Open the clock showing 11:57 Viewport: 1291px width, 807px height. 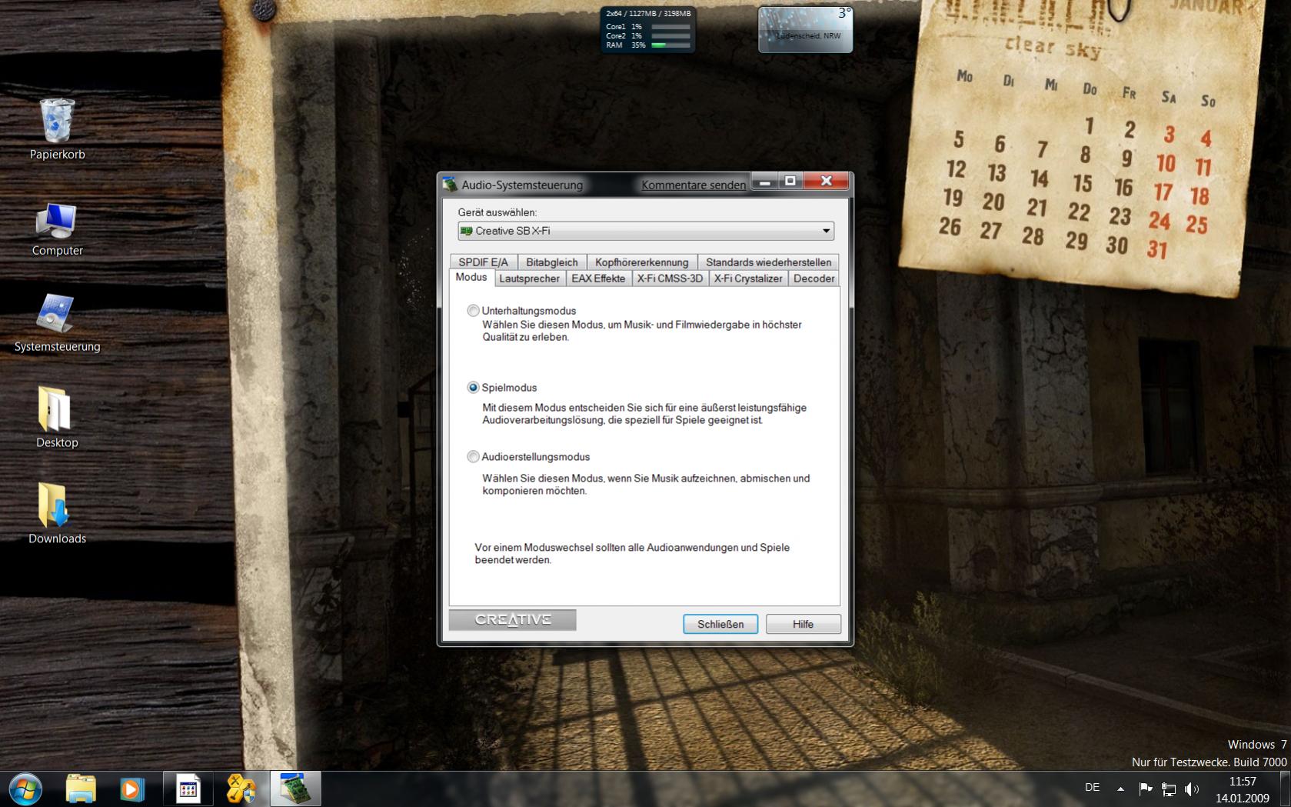click(x=1242, y=789)
